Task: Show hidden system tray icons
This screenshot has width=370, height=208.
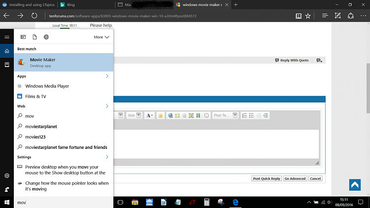Action: 309,203
